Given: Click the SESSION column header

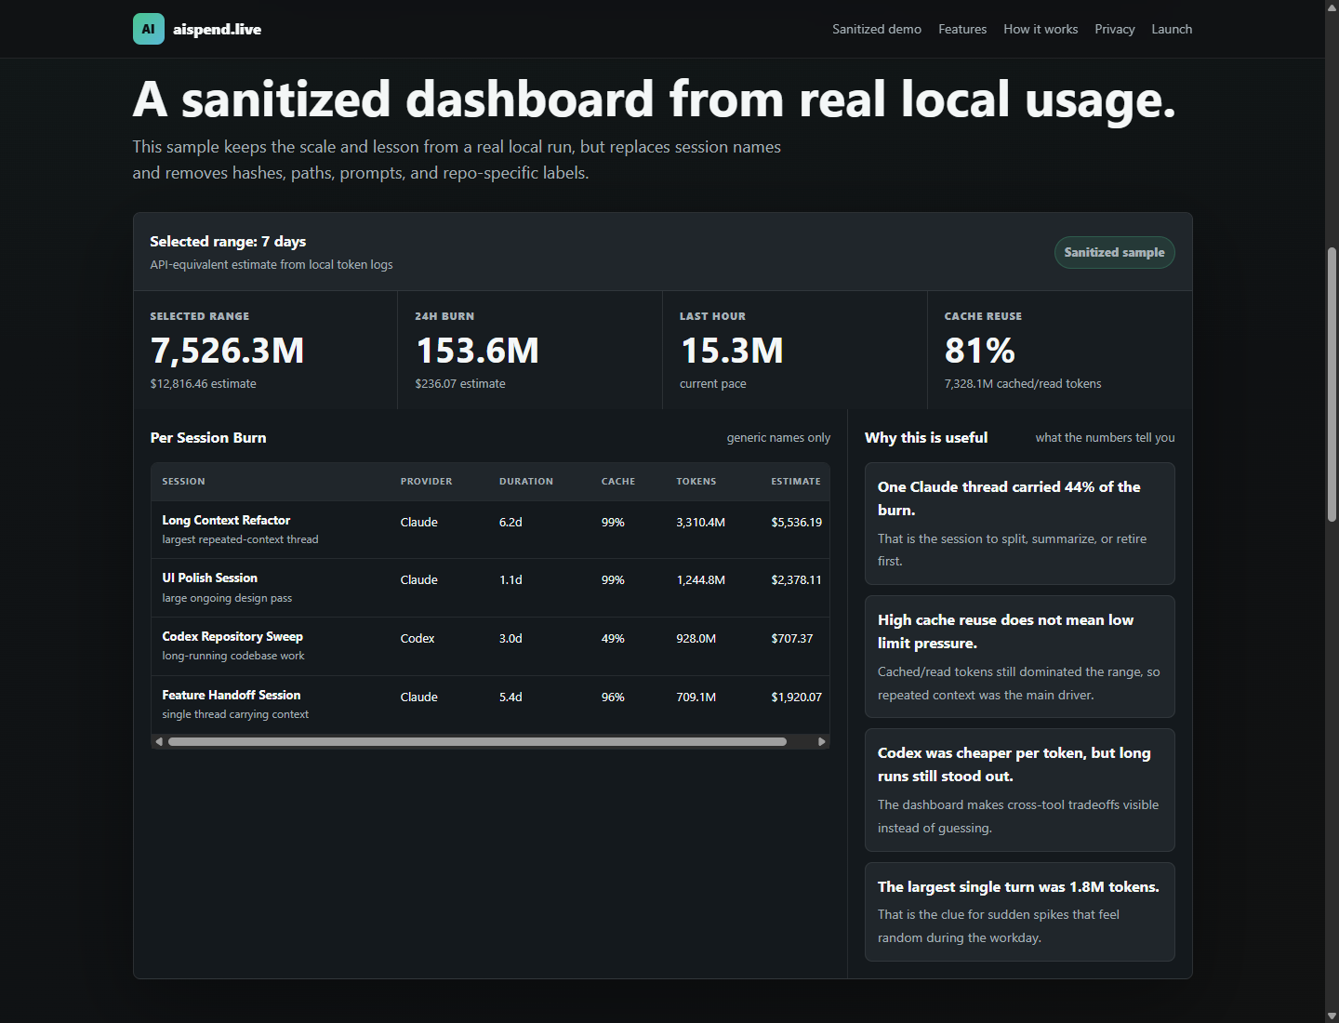Looking at the screenshot, I should click(183, 482).
